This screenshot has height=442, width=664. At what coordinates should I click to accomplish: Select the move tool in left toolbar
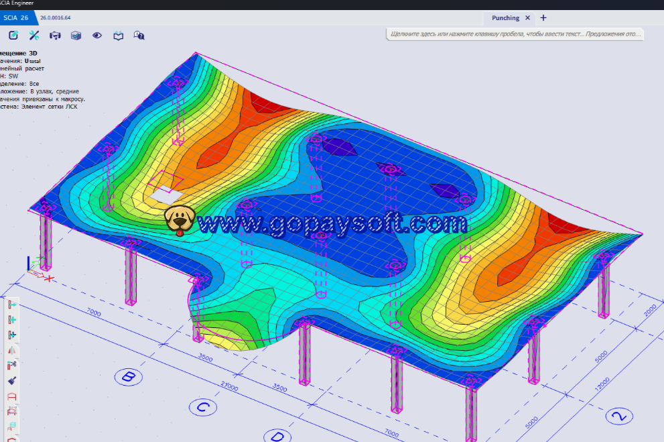(x=12, y=305)
